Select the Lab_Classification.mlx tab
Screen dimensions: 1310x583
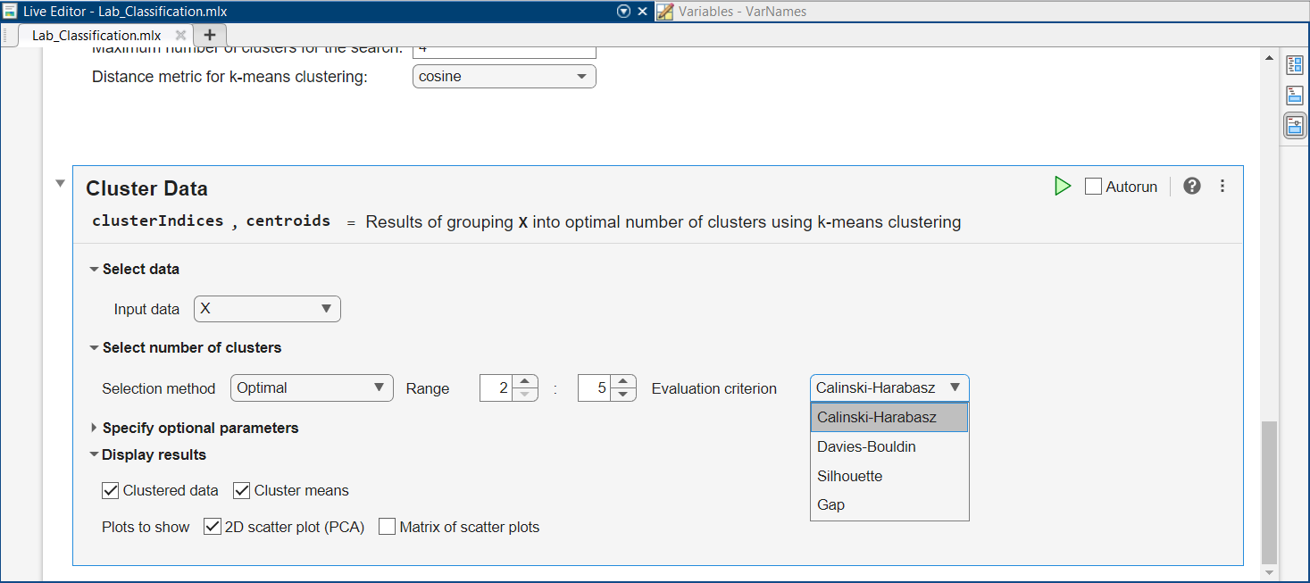(x=96, y=36)
